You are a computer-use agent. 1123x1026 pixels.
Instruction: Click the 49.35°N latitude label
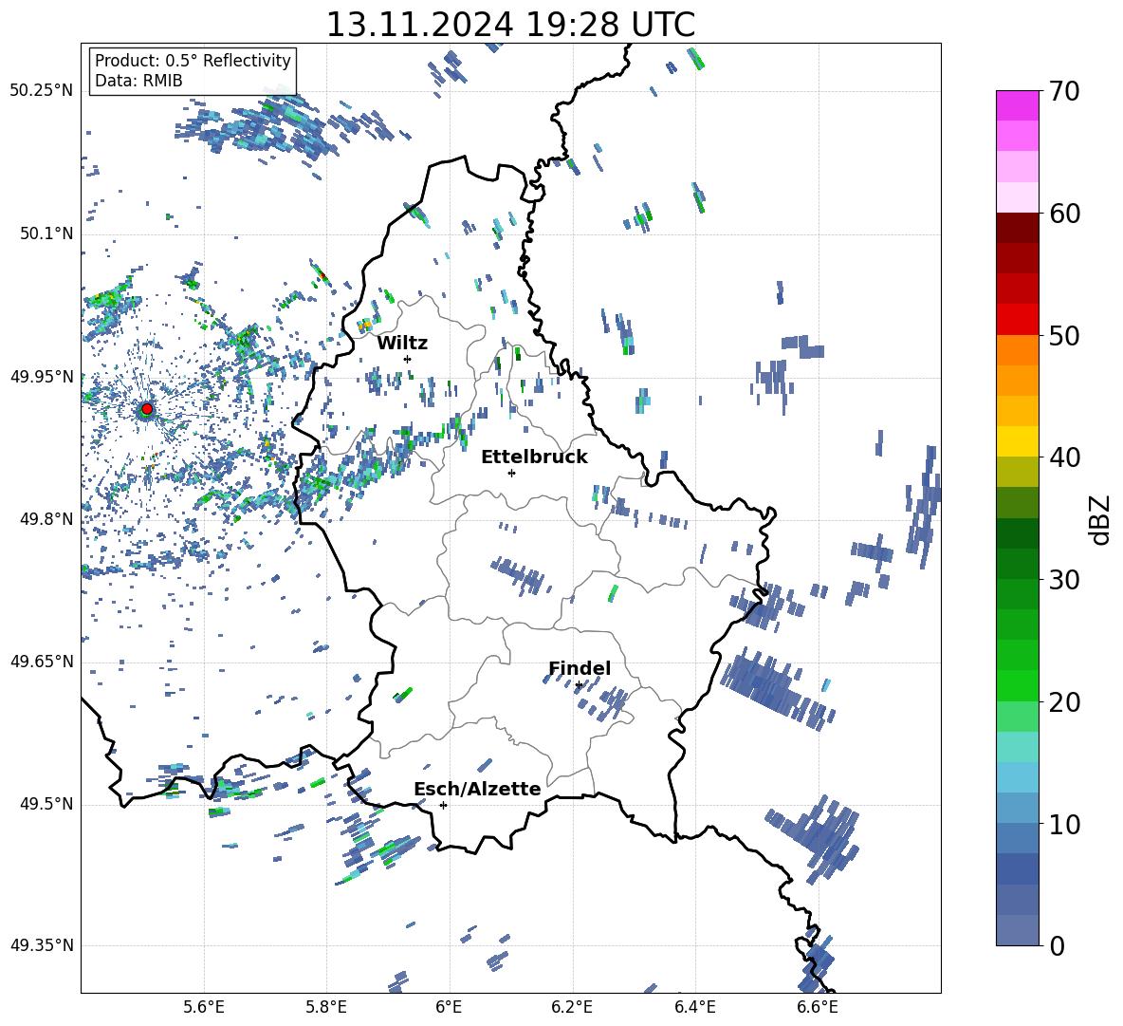[42, 945]
